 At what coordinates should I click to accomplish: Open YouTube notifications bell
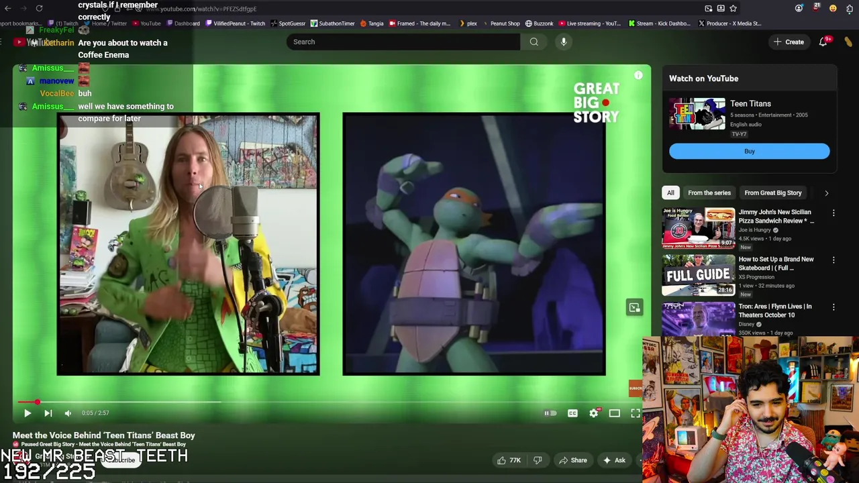(x=823, y=42)
